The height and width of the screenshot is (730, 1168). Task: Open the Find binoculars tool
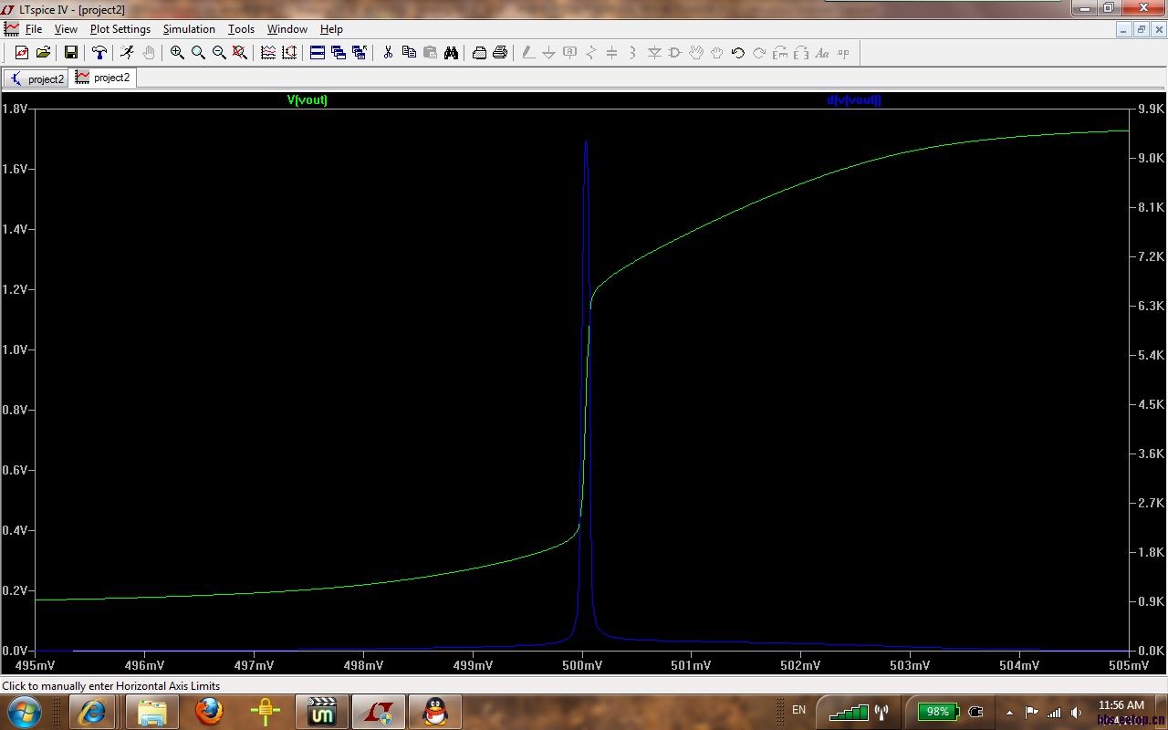[x=451, y=53]
